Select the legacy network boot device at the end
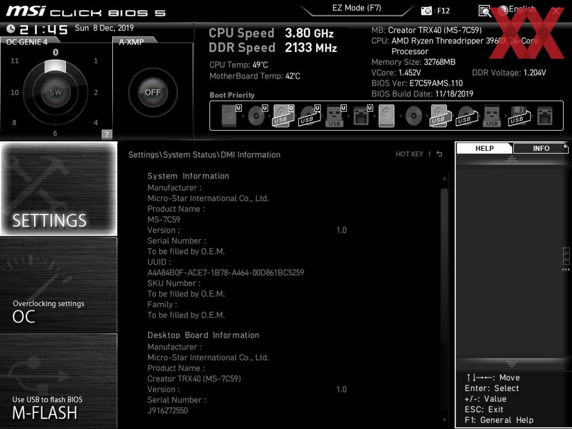This screenshot has height=429, width=572. click(x=545, y=116)
